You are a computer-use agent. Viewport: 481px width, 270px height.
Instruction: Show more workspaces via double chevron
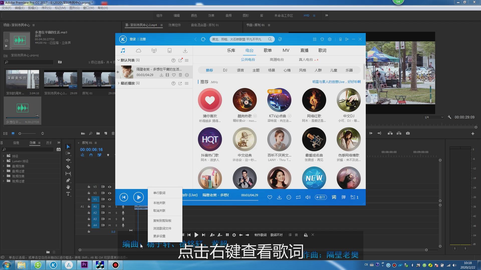(x=326, y=15)
